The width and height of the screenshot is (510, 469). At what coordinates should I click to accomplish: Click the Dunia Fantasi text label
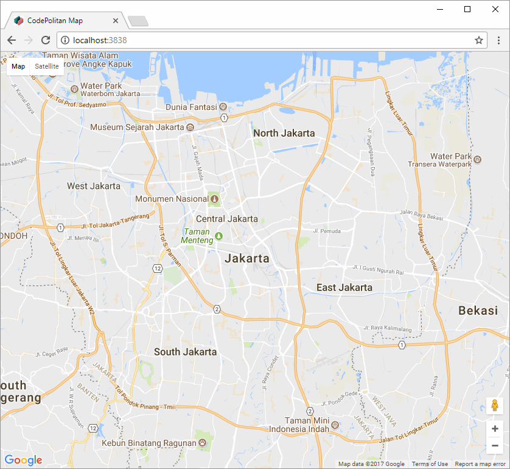tap(191, 107)
